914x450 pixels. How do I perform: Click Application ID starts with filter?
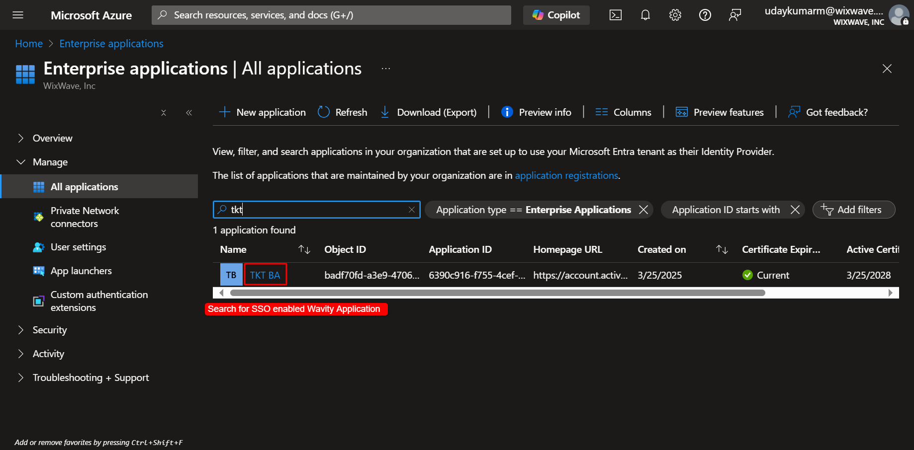[726, 210]
